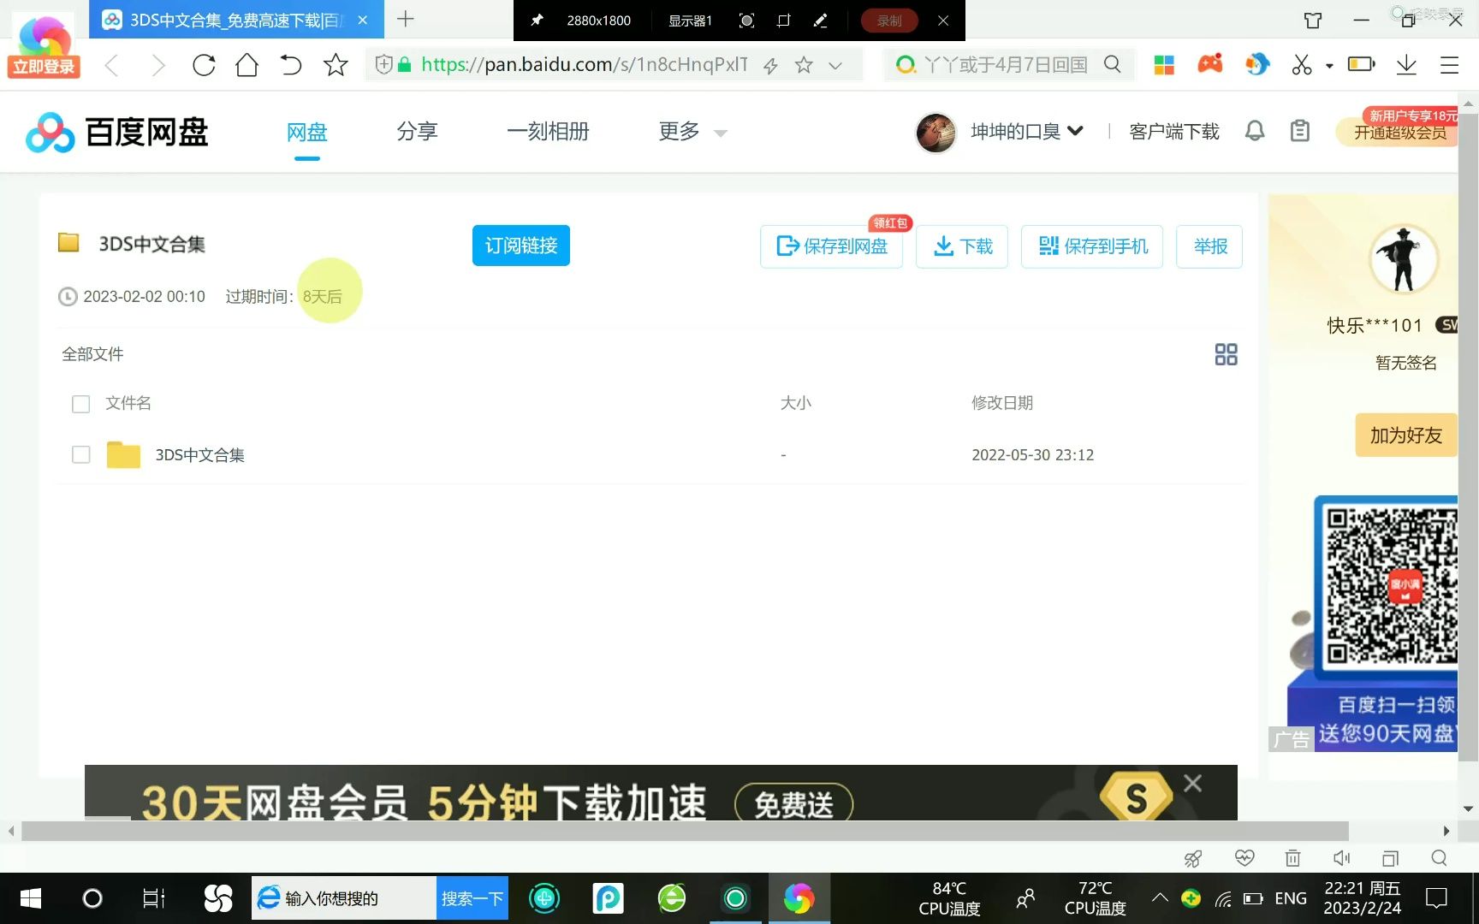Go to browser home page icon
The width and height of the screenshot is (1479, 924).
(246, 65)
